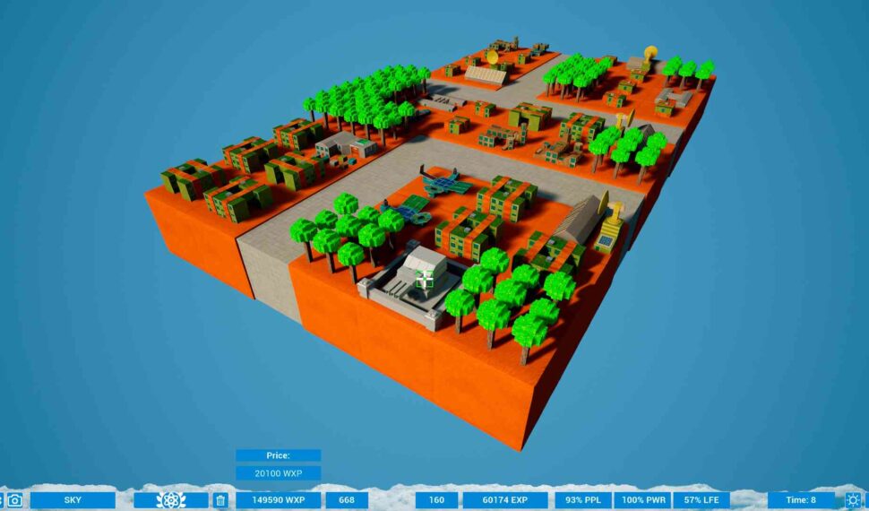Select the yellow satellite dish near the striped building
The height and width of the screenshot is (511, 869).
pyautogui.click(x=492, y=58)
